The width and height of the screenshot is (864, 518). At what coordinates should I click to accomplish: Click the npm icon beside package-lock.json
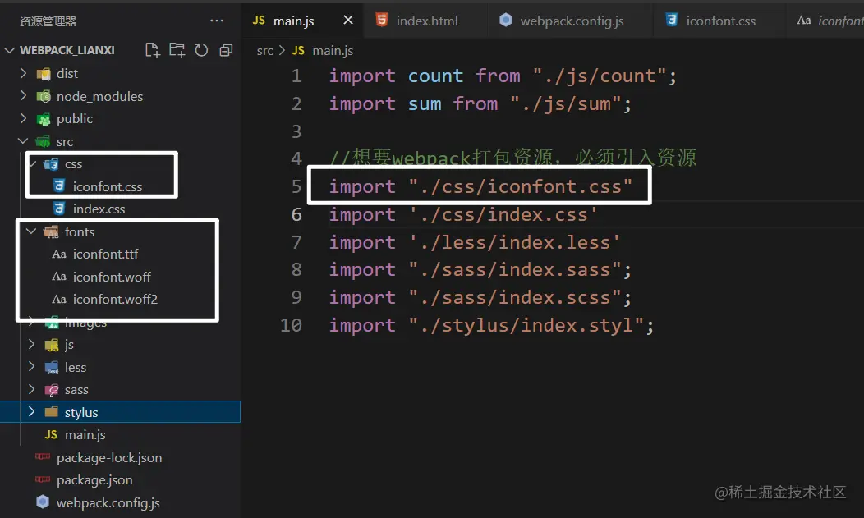pos(43,456)
